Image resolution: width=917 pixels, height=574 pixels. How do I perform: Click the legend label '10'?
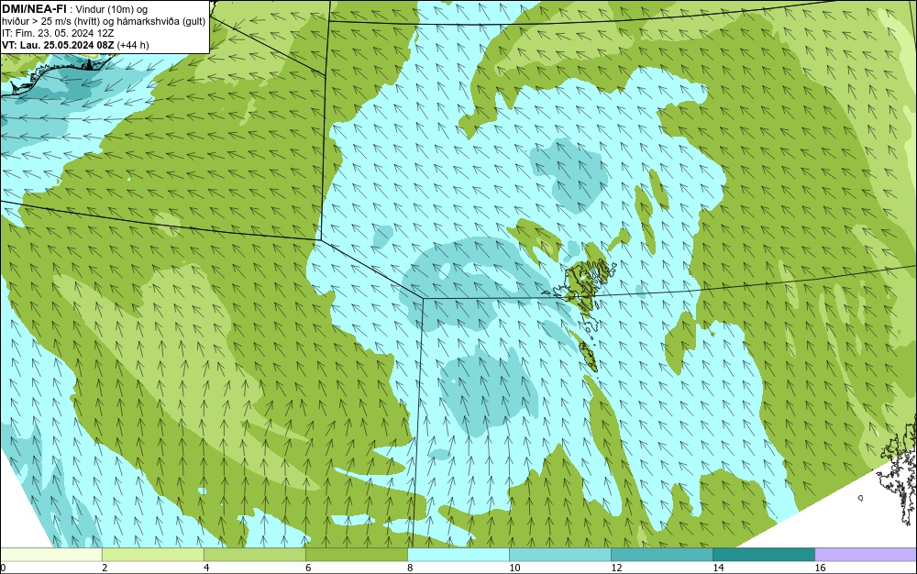(514, 568)
